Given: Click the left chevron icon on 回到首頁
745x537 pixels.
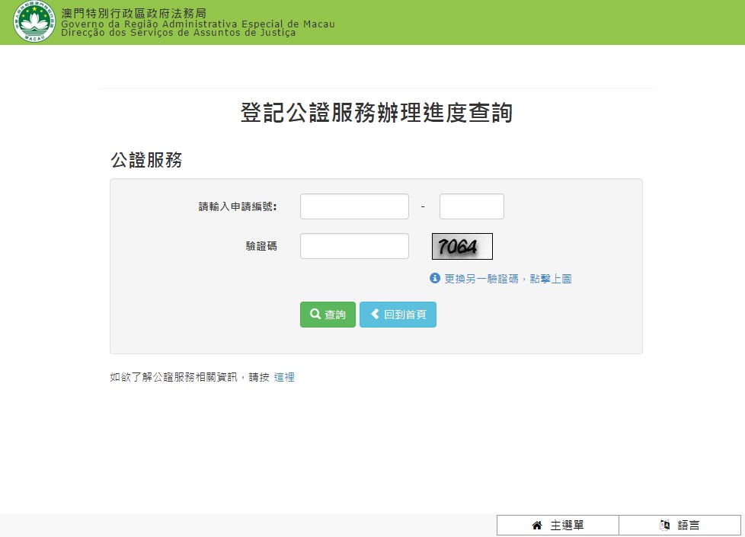Looking at the screenshot, I should click(375, 315).
